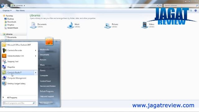The image size is (199, 112).
Task: Open Control Panel from Start menu
Action: click(45, 81)
